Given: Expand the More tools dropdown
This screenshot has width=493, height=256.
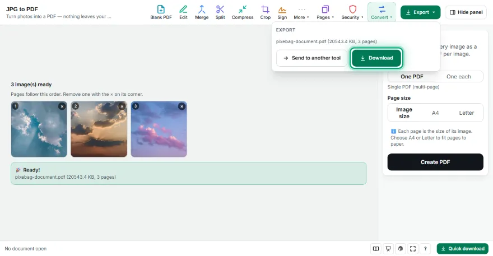Looking at the screenshot, I should (x=301, y=12).
